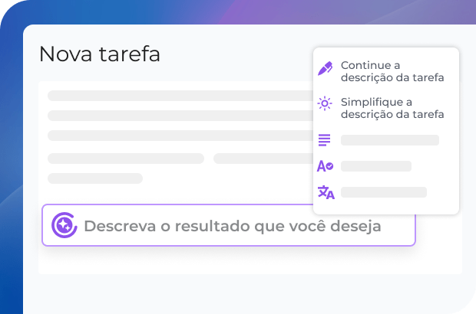Click the left segment of the fourth description line
The width and height of the screenshot is (476, 314).
pos(125,159)
